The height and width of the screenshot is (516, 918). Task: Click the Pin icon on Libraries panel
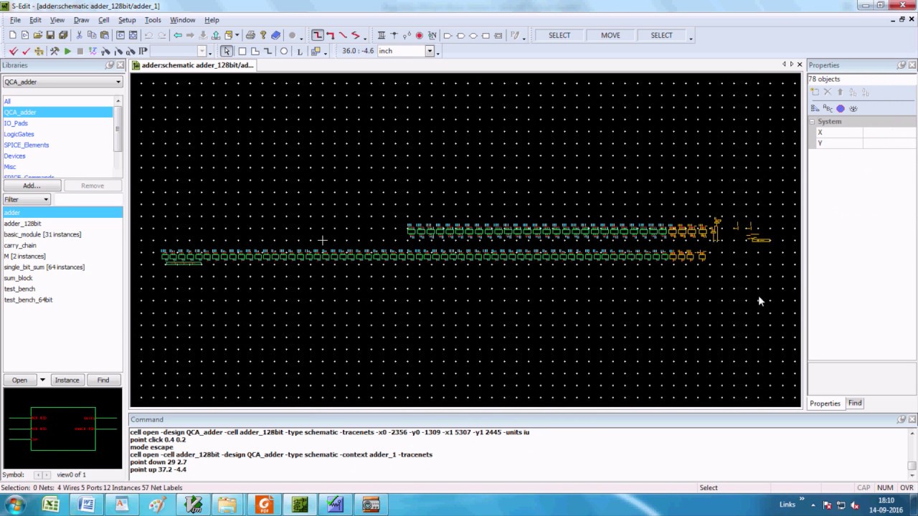pyautogui.click(x=110, y=65)
